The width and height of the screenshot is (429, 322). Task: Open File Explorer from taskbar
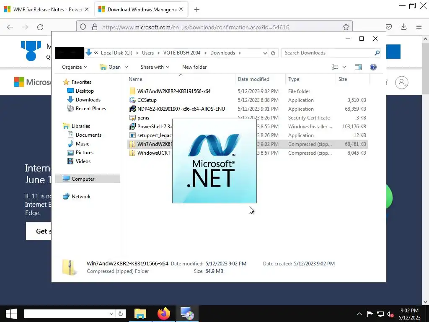point(140,314)
